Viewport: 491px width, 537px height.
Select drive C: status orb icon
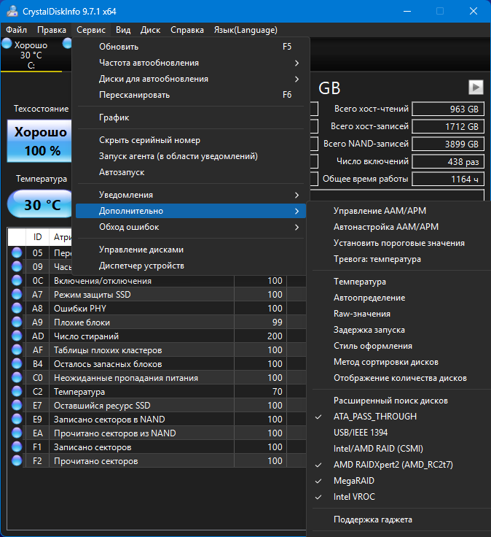click(x=7, y=44)
